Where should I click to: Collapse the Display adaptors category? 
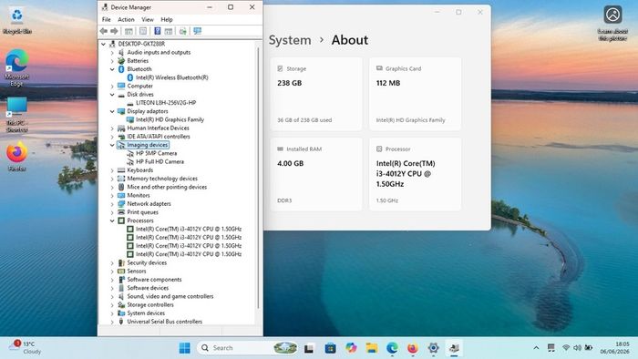pyautogui.click(x=112, y=111)
